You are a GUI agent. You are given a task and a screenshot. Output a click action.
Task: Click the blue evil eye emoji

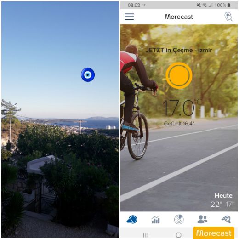tap(88, 74)
